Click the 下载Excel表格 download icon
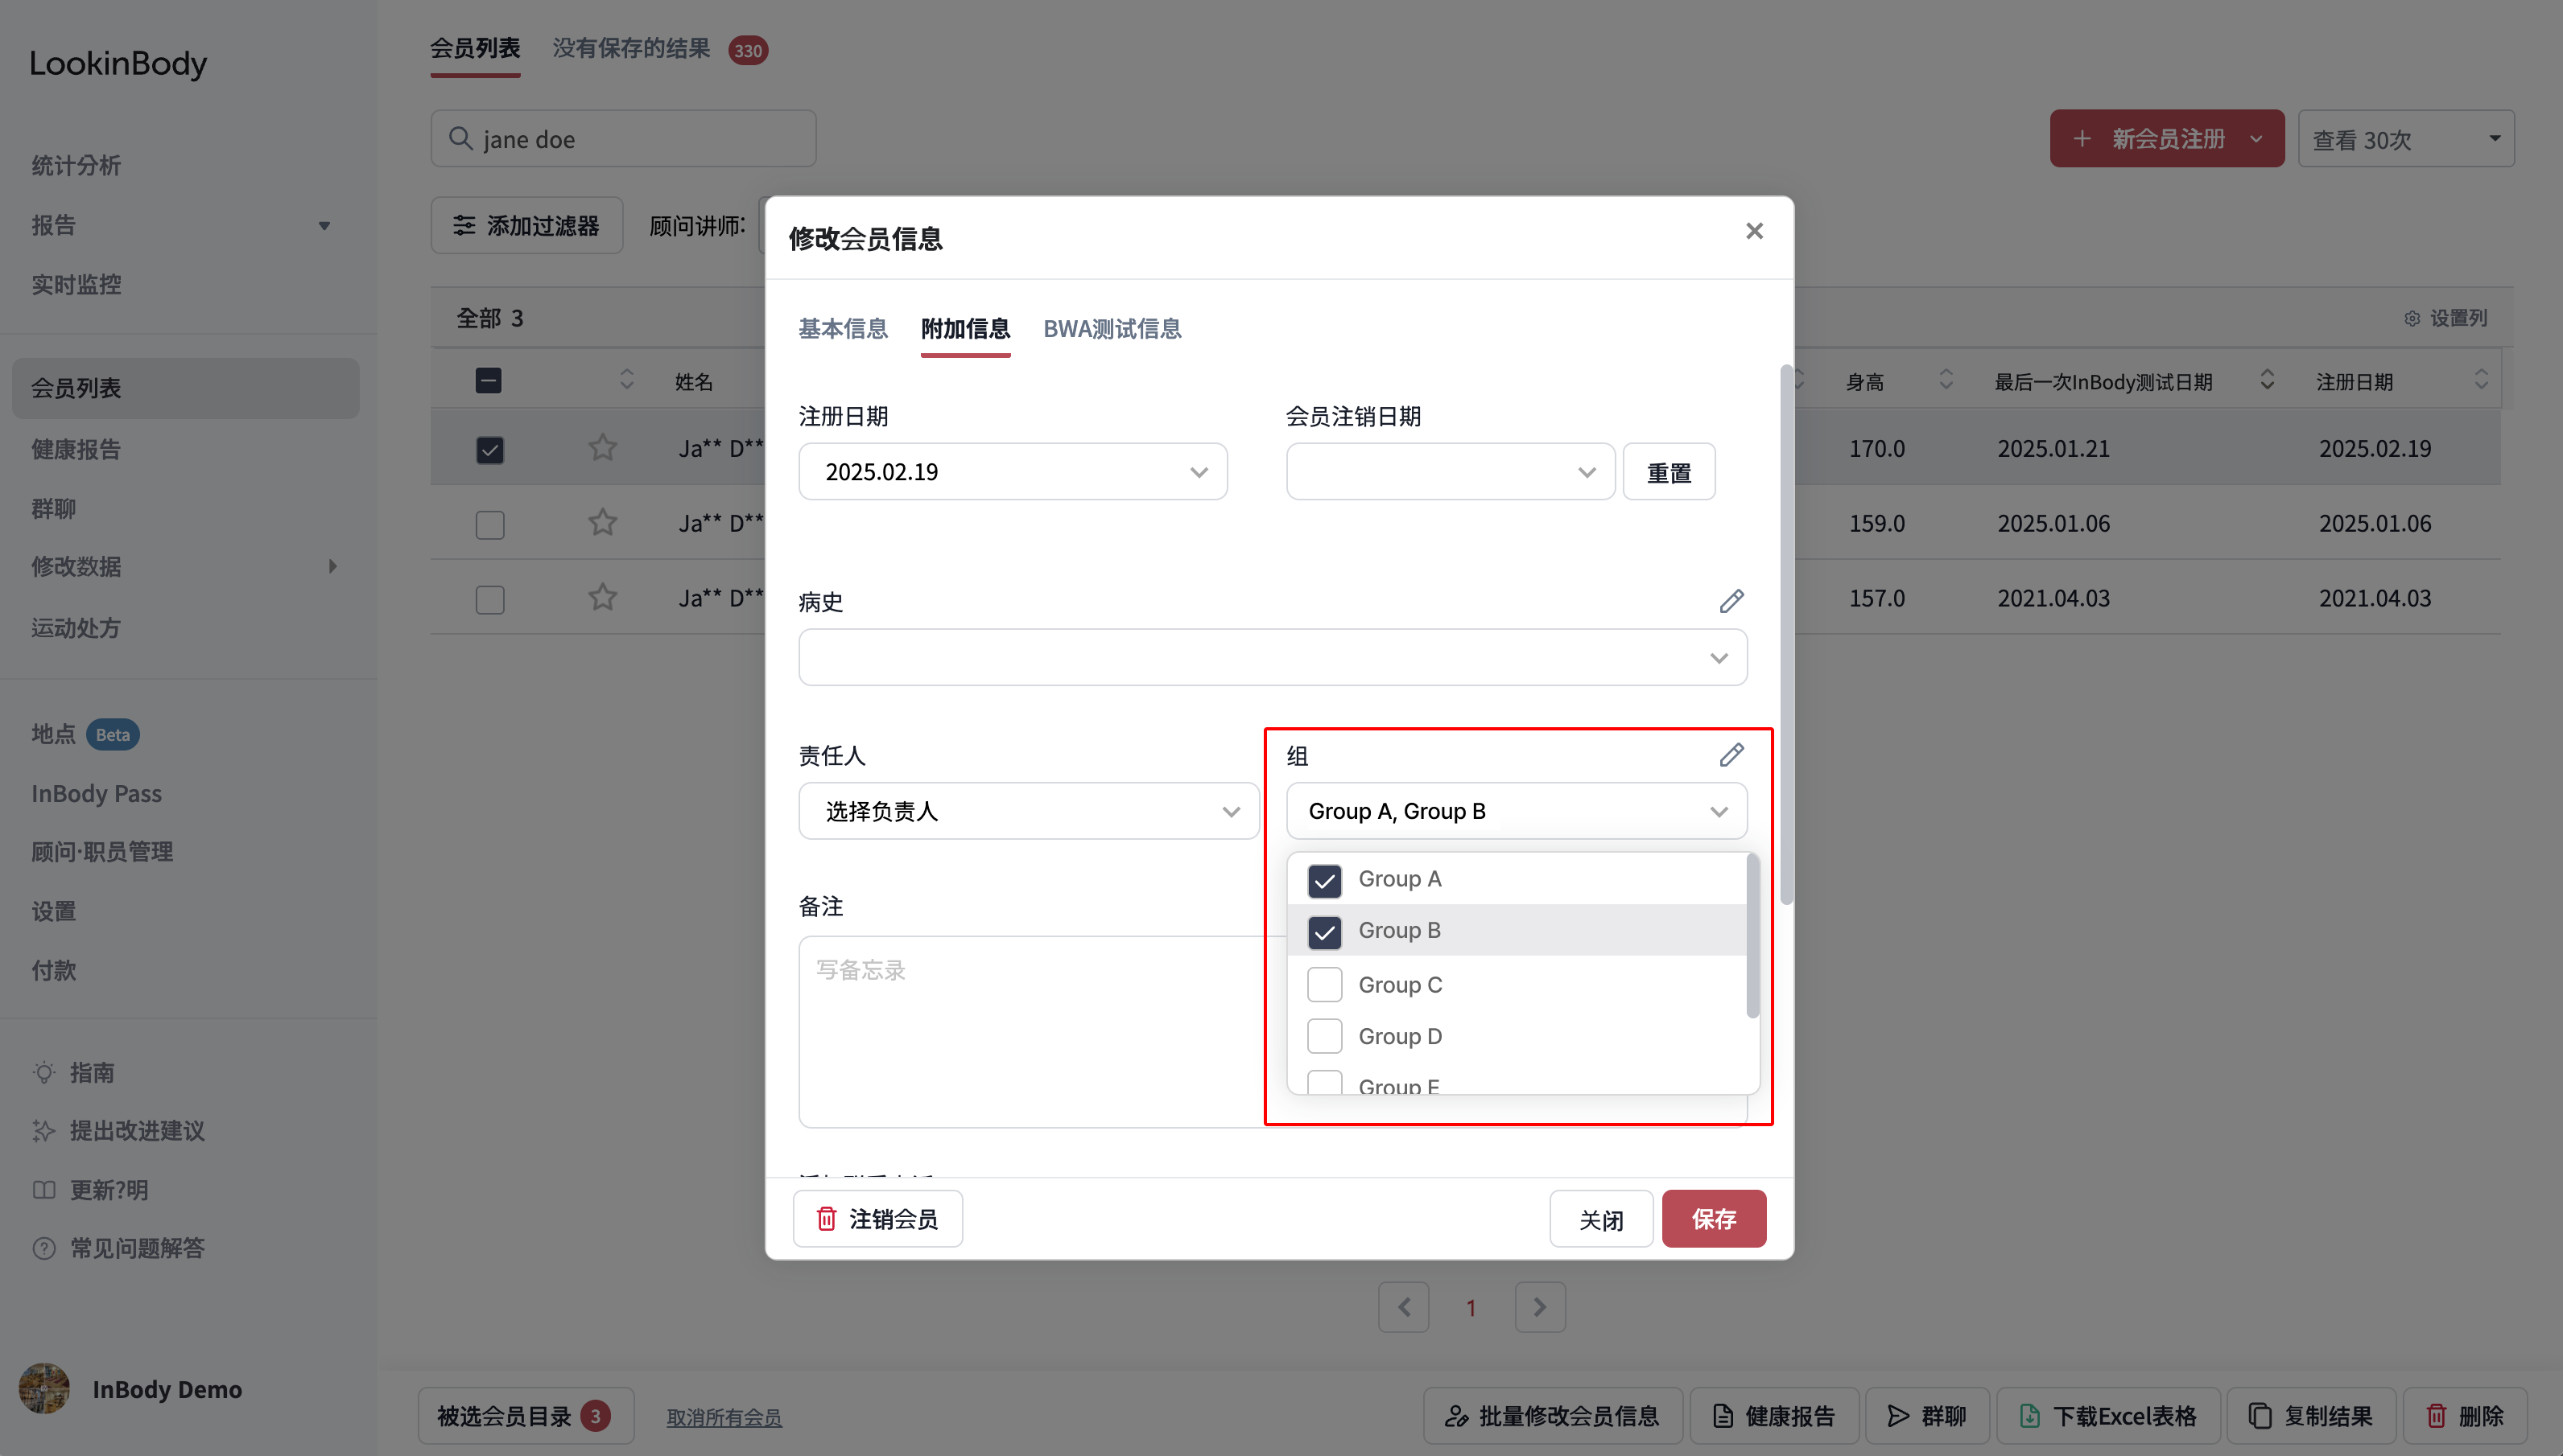 click(2030, 1416)
